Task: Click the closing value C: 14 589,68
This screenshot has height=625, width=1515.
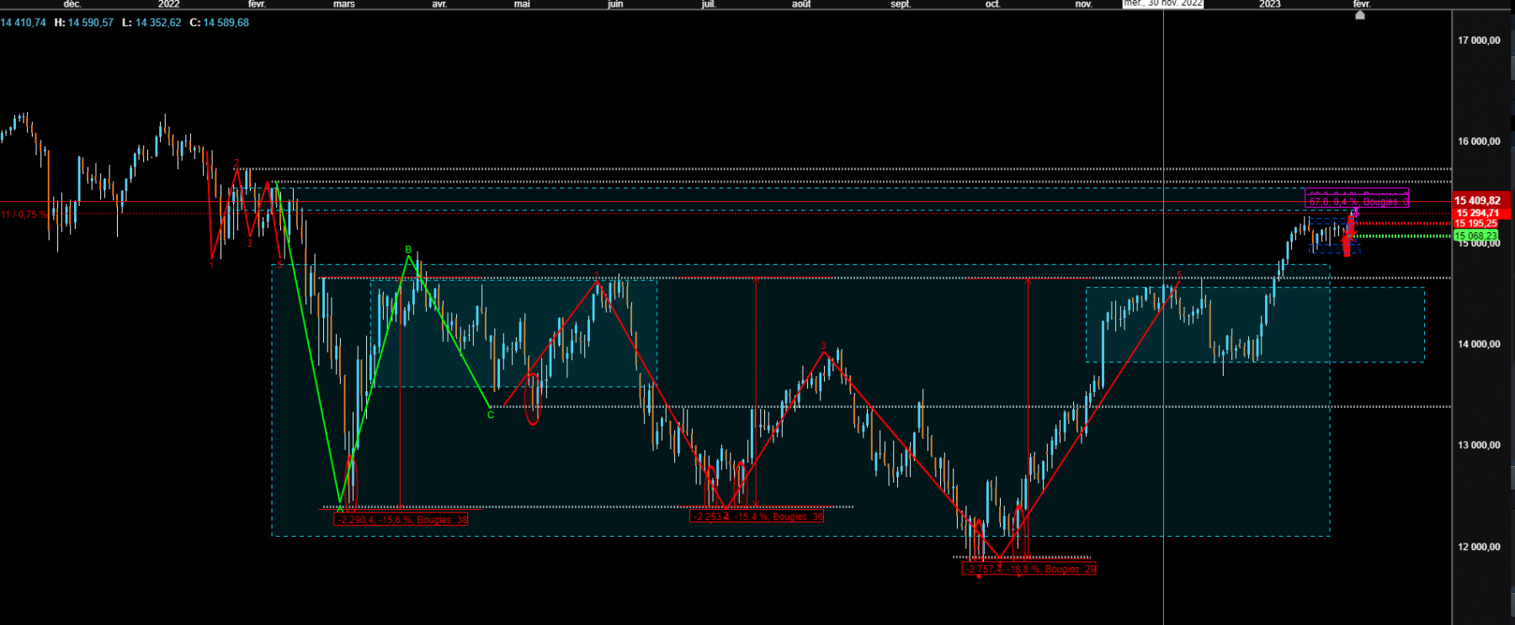Action: point(219,23)
